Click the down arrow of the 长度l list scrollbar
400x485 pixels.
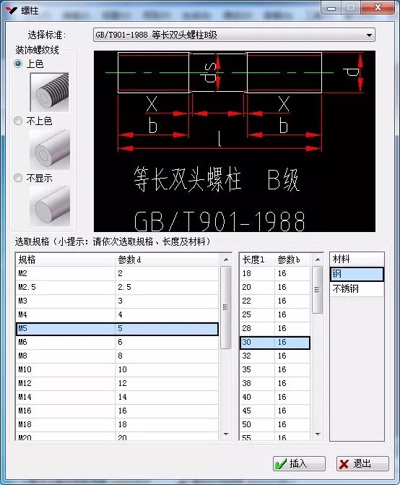point(318,434)
